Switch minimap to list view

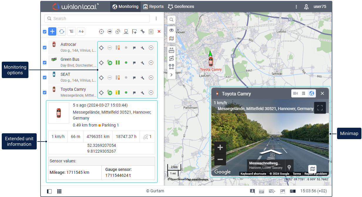(x=304, y=93)
